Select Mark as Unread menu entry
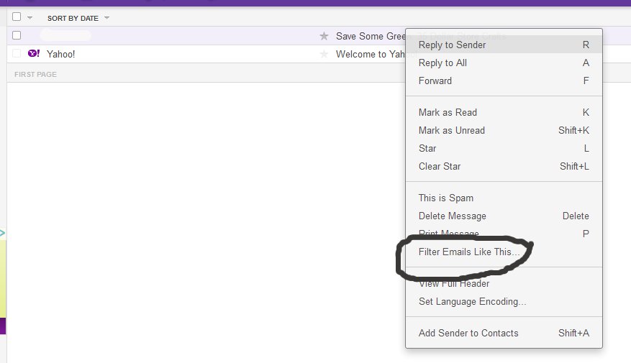Viewport: 631px width, 363px height. pos(504,130)
